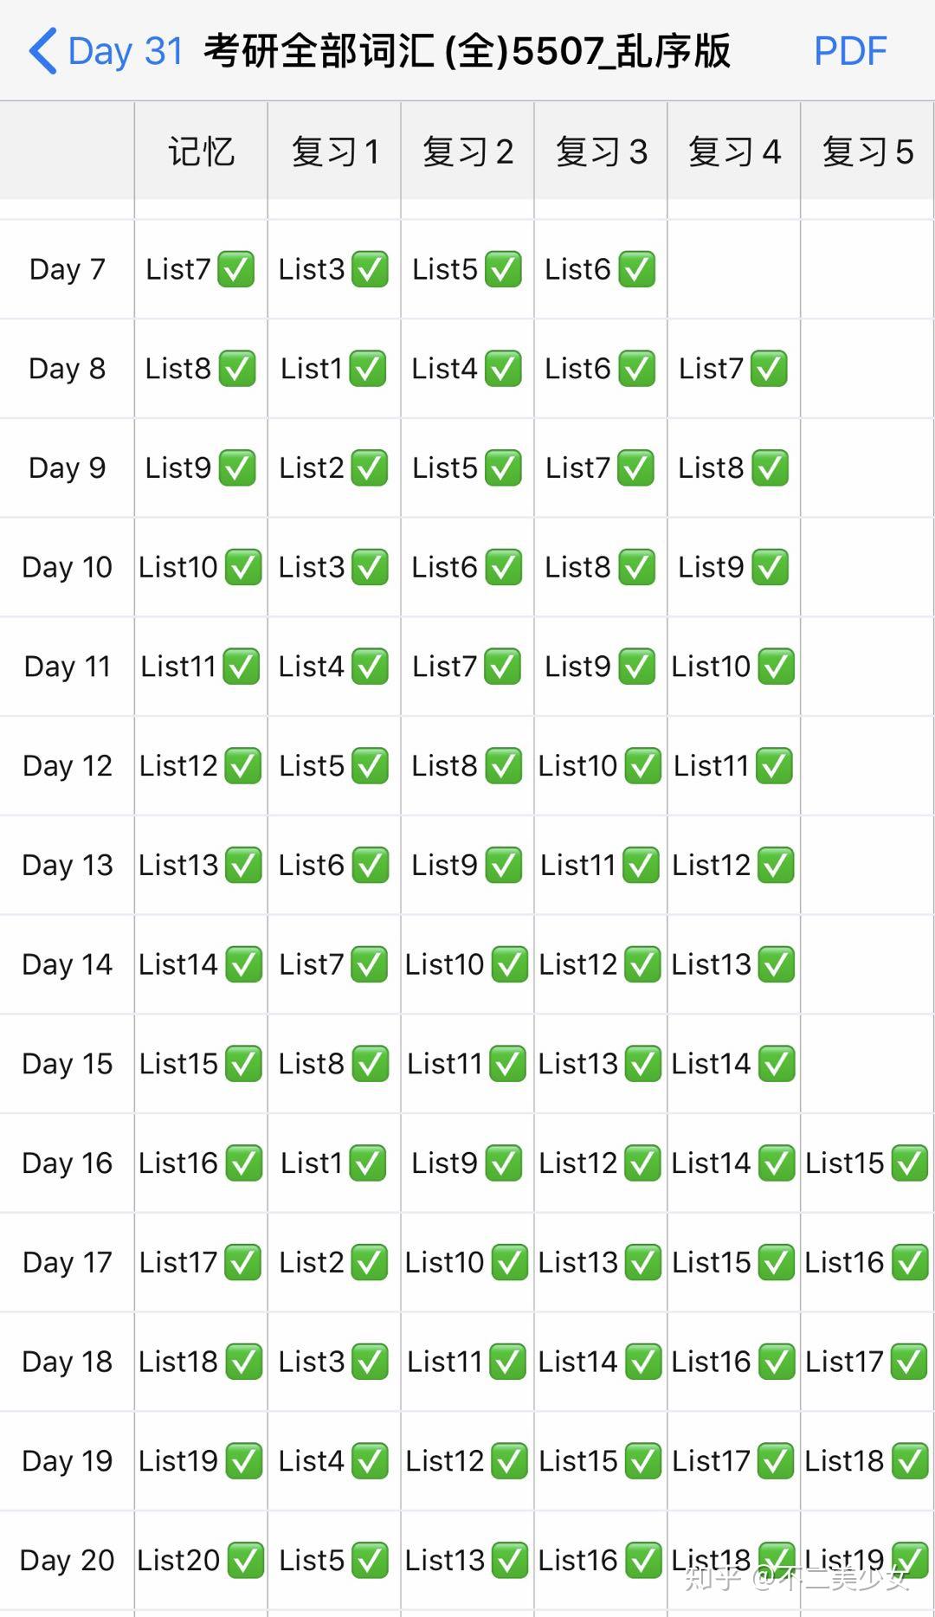935x1617 pixels.
Task: Toggle List6 checkmark in Day 7 复习 3
Action: click(x=636, y=269)
